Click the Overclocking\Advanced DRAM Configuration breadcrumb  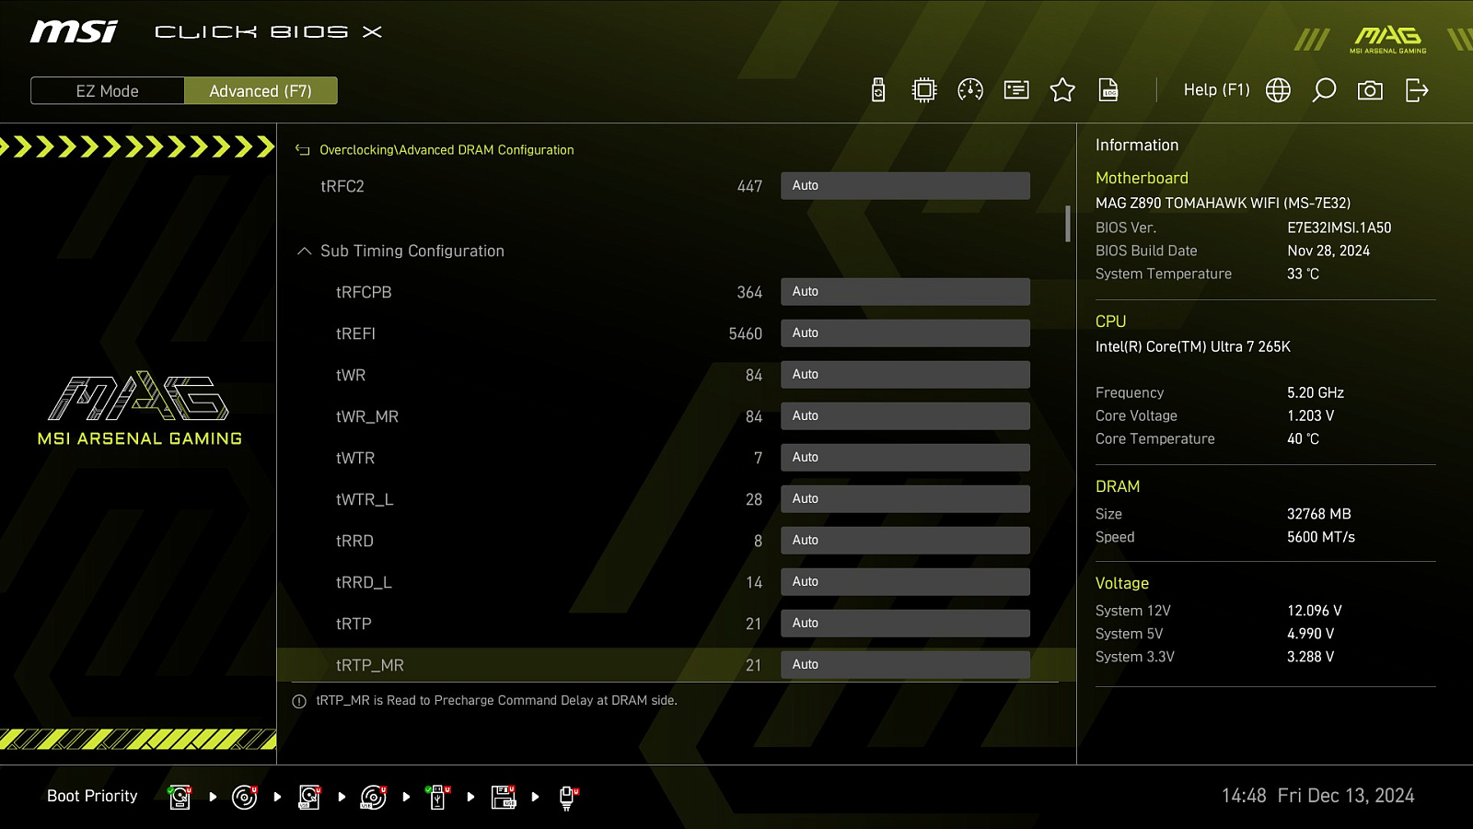(x=447, y=150)
